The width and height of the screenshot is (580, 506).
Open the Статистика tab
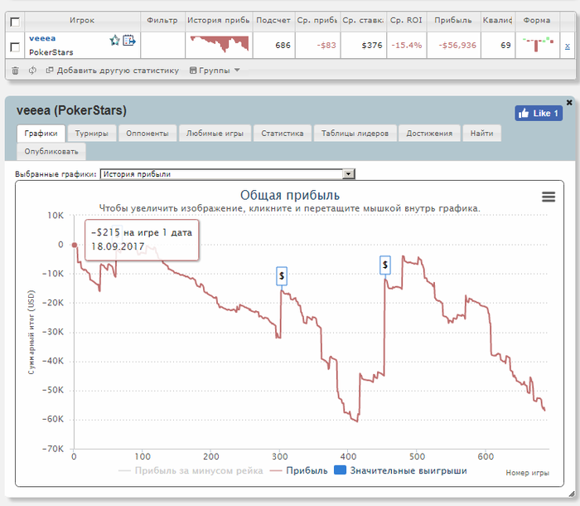(283, 134)
